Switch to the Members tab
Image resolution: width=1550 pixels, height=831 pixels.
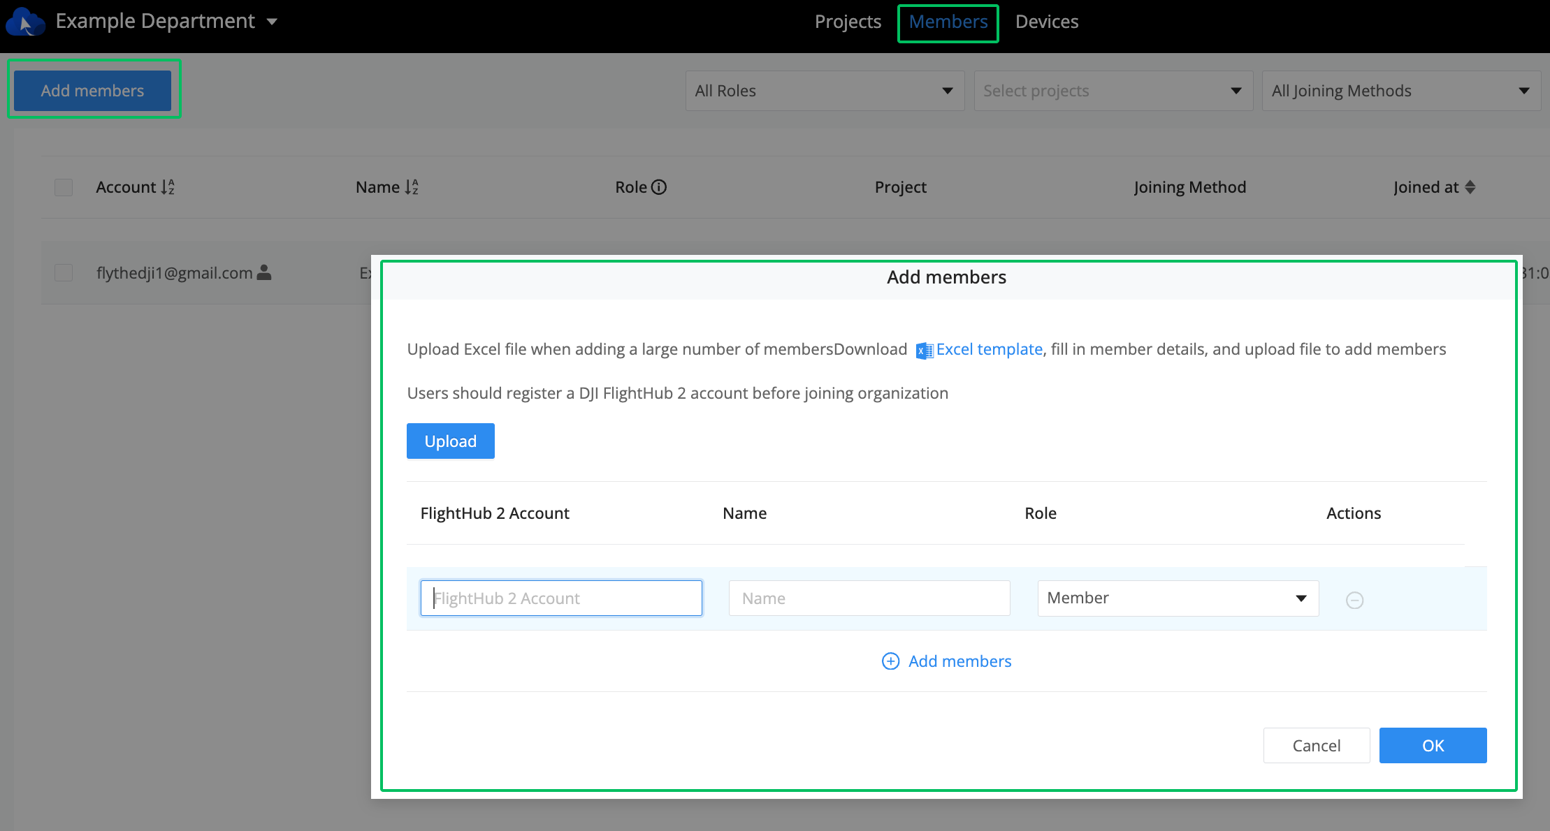point(948,22)
